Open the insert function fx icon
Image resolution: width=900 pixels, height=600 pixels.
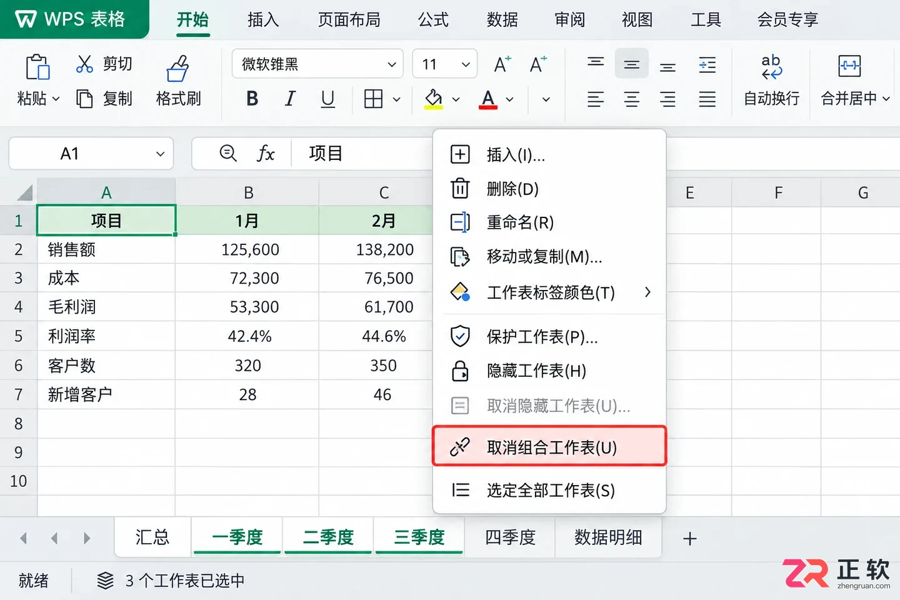[x=266, y=153]
